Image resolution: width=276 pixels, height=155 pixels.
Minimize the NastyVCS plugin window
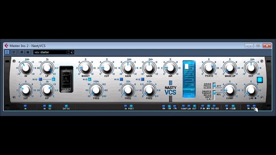pos(249,46)
